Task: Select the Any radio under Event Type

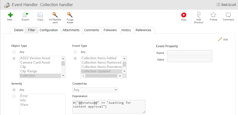Action: tap(75, 52)
